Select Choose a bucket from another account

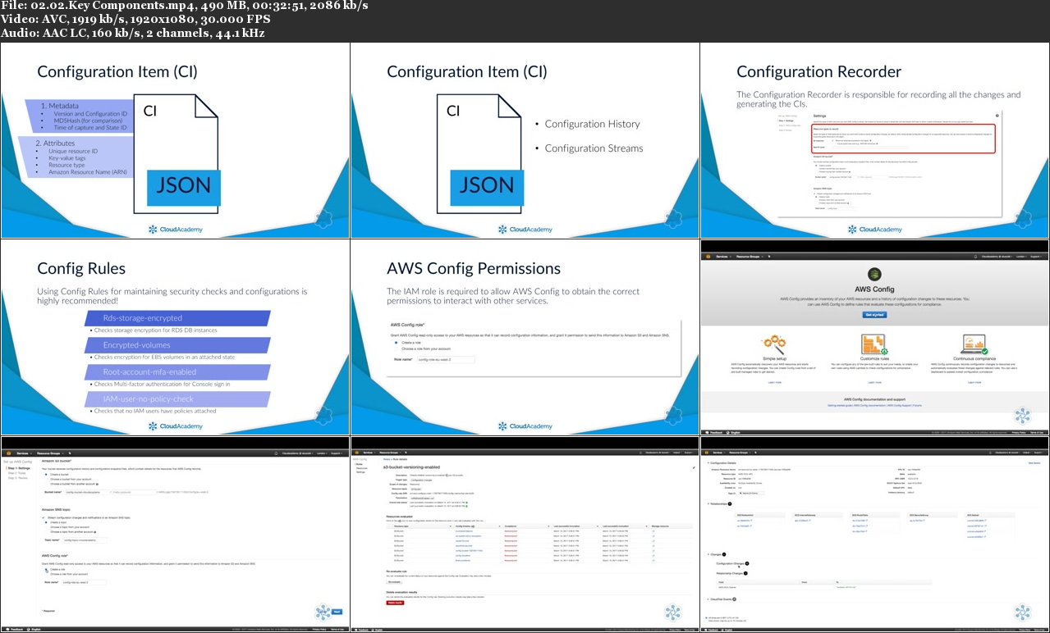[x=71, y=484]
